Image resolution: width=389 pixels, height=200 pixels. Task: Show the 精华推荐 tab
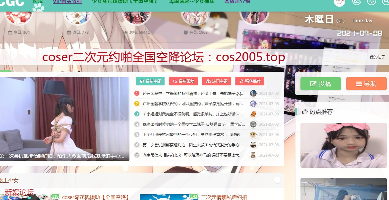point(250,81)
